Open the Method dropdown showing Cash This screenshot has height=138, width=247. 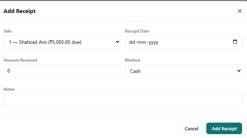(183, 71)
